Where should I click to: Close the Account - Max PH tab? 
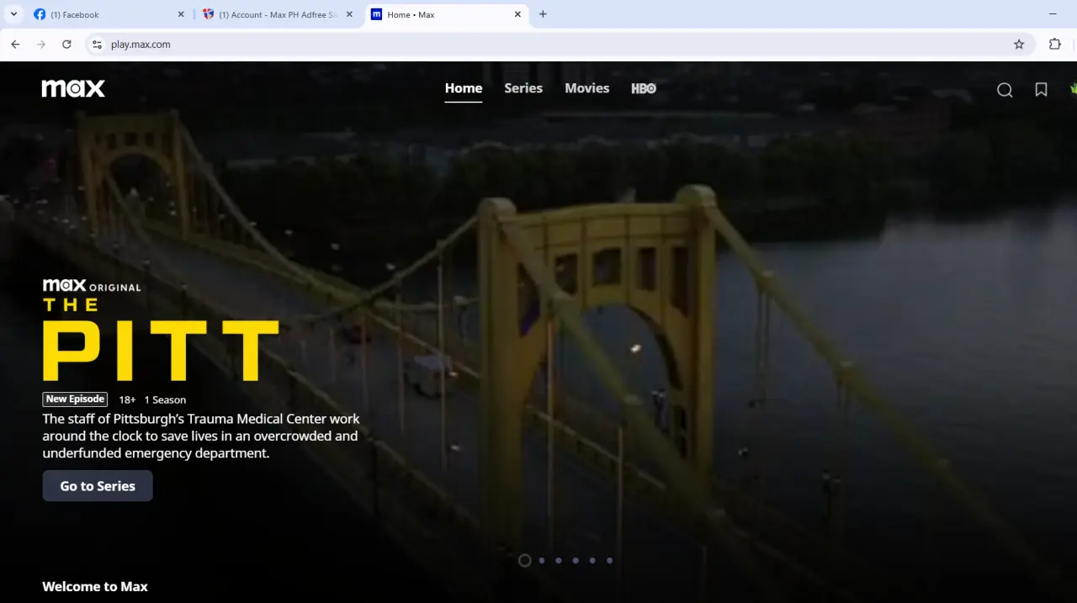pyautogui.click(x=349, y=14)
